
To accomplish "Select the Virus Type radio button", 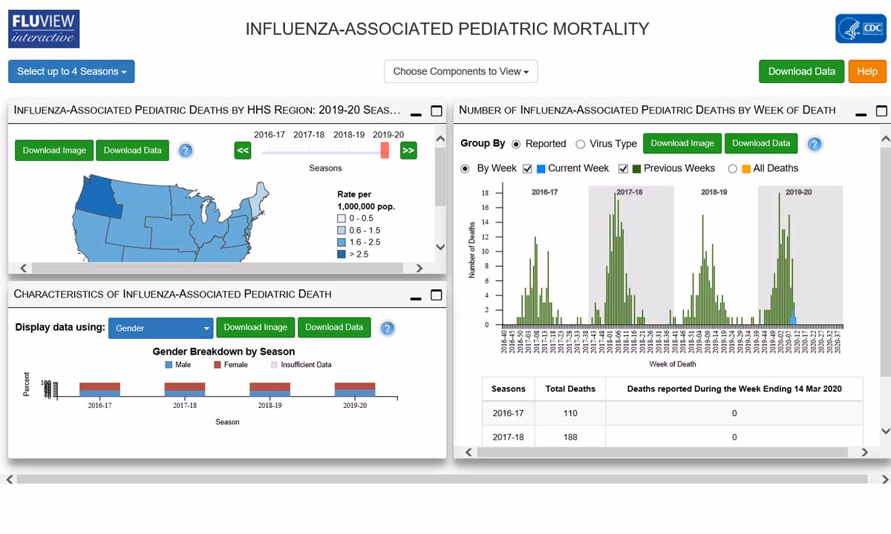I will point(580,144).
